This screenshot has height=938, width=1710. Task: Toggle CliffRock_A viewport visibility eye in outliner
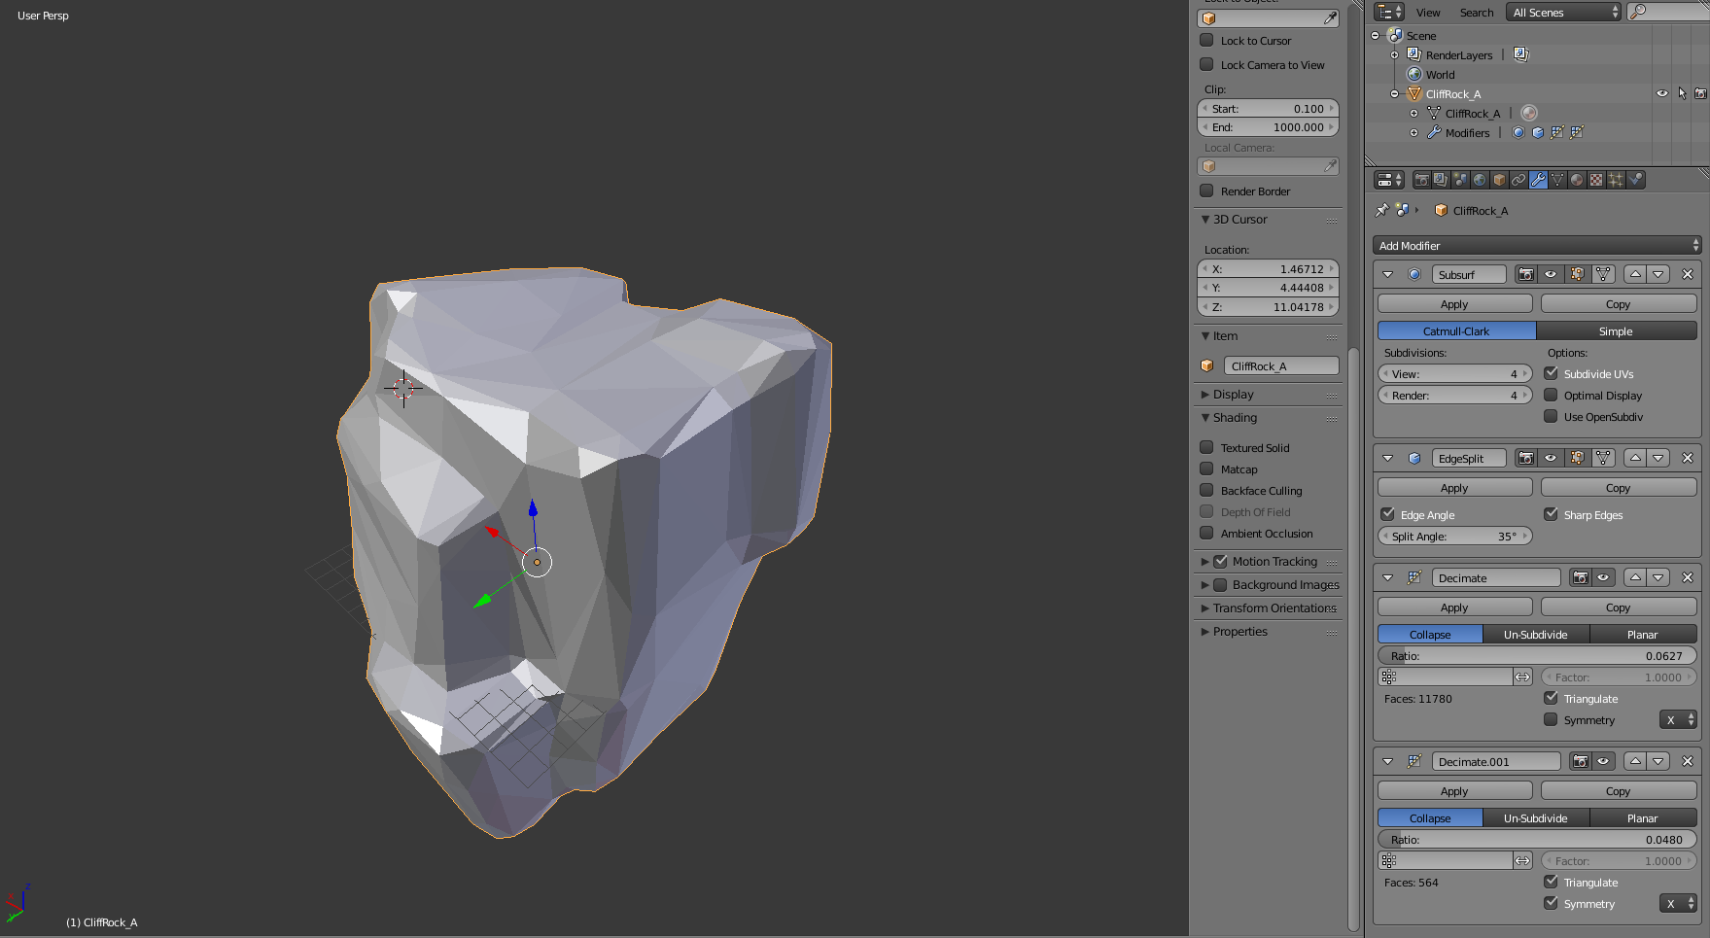1662,93
